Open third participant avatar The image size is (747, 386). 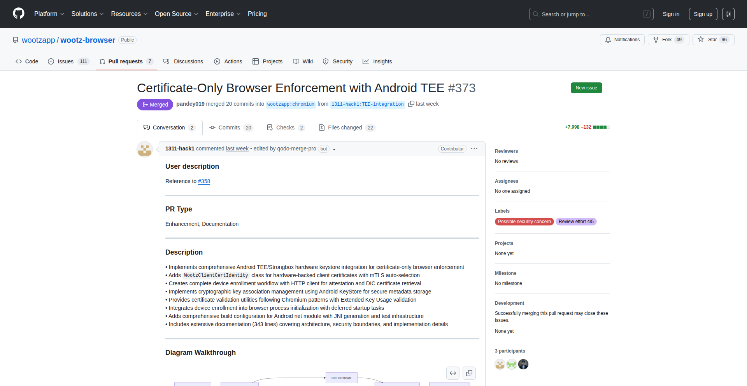coord(523,364)
